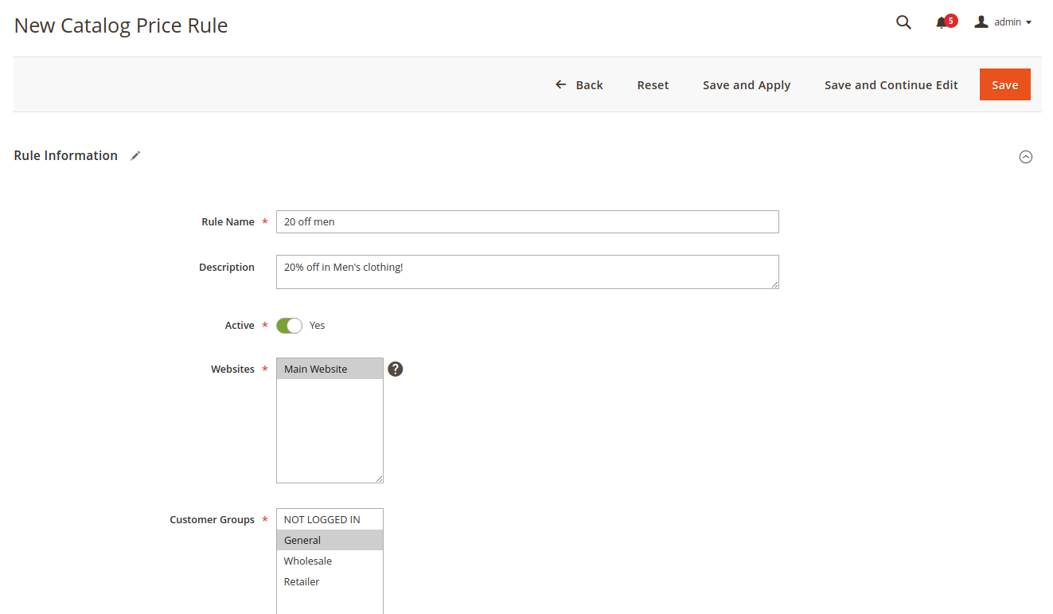Click the Back button
Screen dimensions: 1053x614
pyautogui.click(x=579, y=84)
